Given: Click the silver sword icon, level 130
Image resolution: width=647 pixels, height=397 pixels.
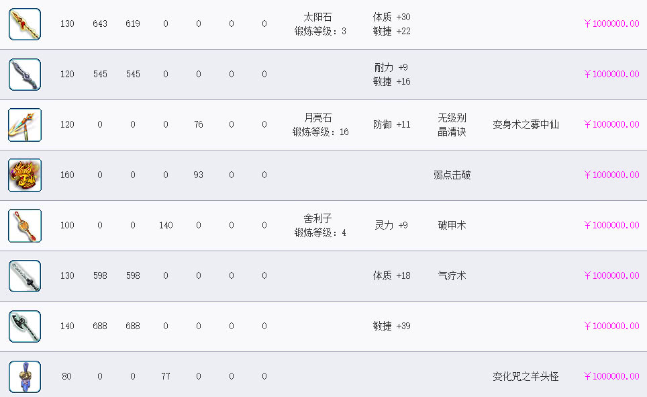Looking at the screenshot, I should click(x=25, y=276).
